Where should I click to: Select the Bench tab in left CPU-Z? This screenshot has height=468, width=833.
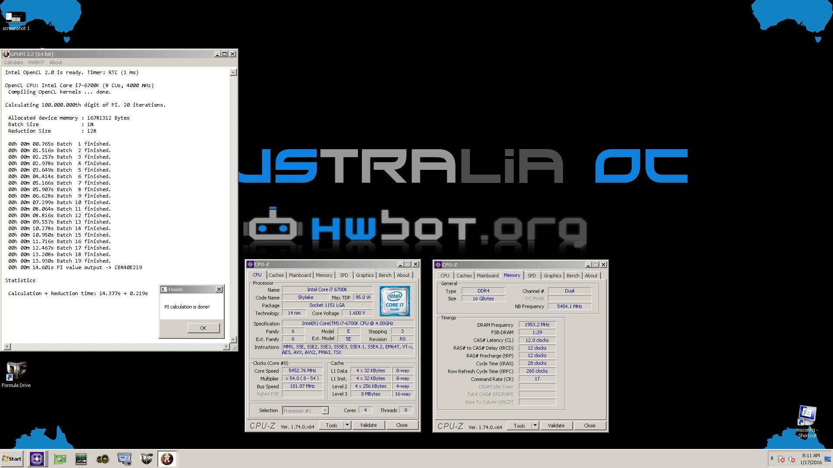[x=385, y=275]
